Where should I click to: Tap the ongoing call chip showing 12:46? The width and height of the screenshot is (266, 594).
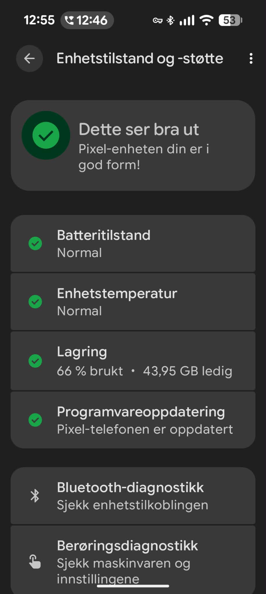click(87, 20)
